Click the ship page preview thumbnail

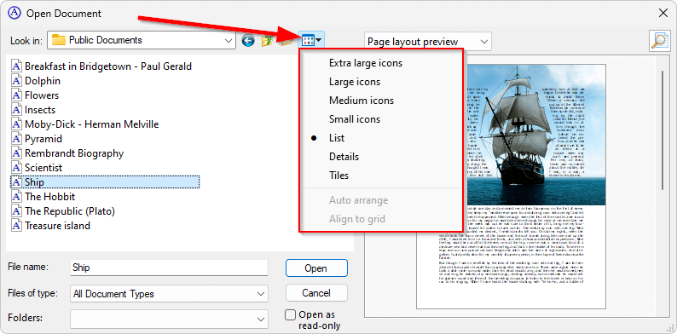pyautogui.click(x=511, y=187)
